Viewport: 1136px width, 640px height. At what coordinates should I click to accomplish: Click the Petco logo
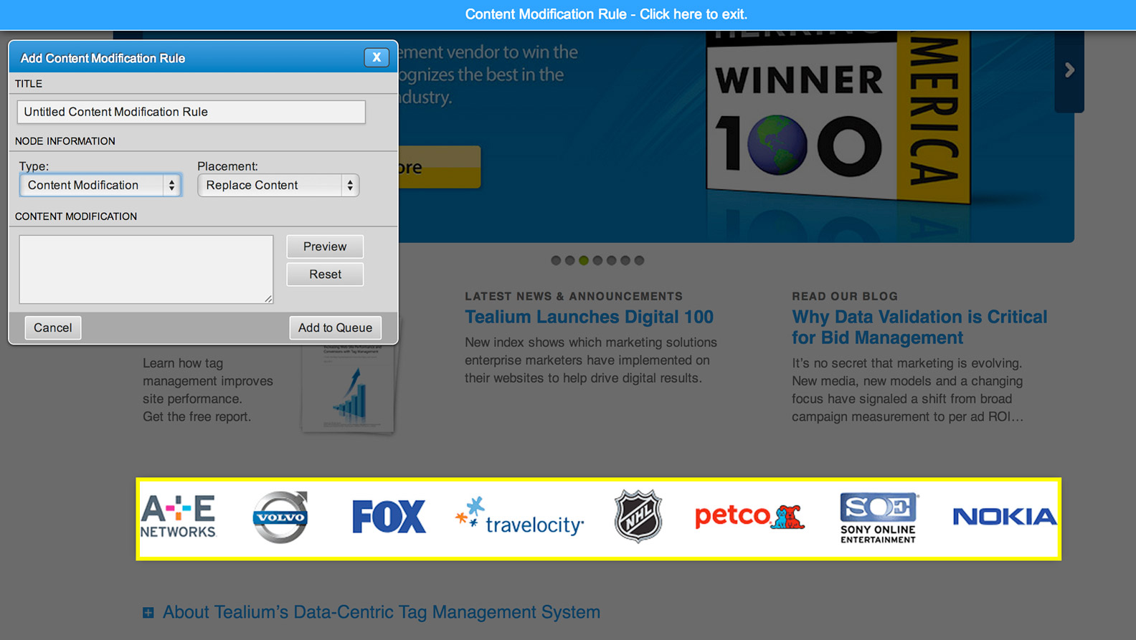pos(749,516)
